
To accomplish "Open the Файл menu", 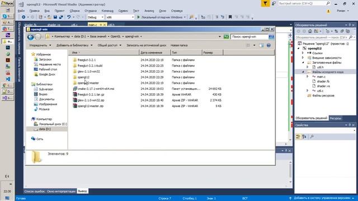I will 21,11.
